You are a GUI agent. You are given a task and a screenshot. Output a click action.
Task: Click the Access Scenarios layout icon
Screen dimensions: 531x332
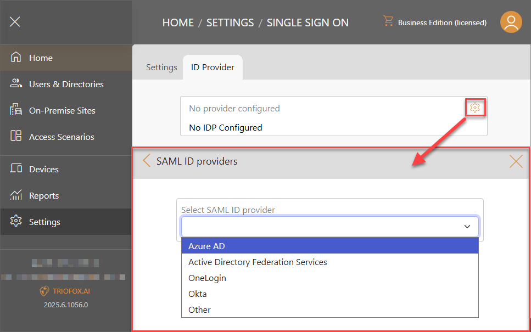pos(16,136)
